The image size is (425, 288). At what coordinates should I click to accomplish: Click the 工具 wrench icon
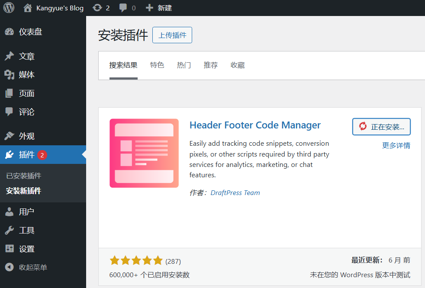point(9,230)
